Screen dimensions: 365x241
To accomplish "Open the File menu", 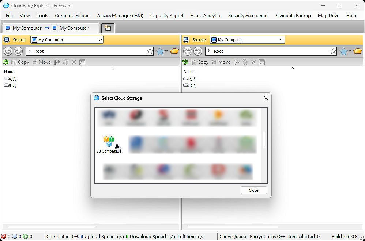I will click(9, 16).
